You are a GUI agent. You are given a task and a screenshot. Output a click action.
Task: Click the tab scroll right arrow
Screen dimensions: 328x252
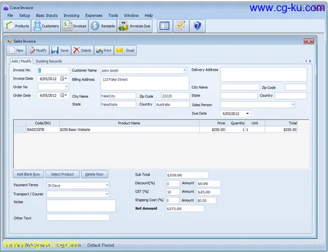[x=310, y=61]
